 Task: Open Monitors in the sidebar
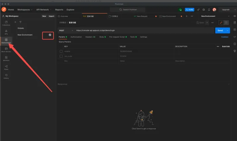(x=6, y=59)
